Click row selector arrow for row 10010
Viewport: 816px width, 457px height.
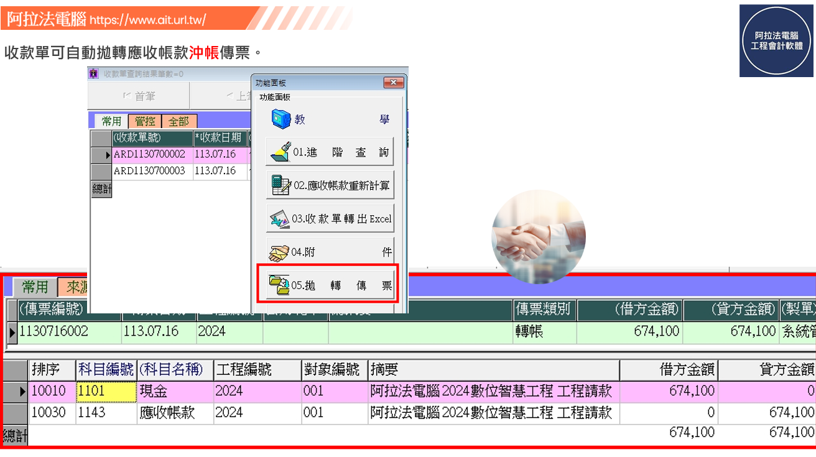tap(17, 392)
